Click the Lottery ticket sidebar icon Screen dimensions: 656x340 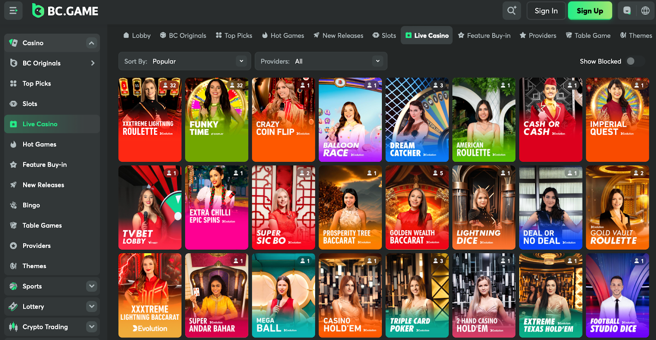tap(14, 306)
